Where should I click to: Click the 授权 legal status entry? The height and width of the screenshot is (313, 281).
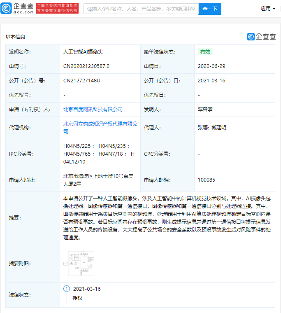(x=77, y=298)
